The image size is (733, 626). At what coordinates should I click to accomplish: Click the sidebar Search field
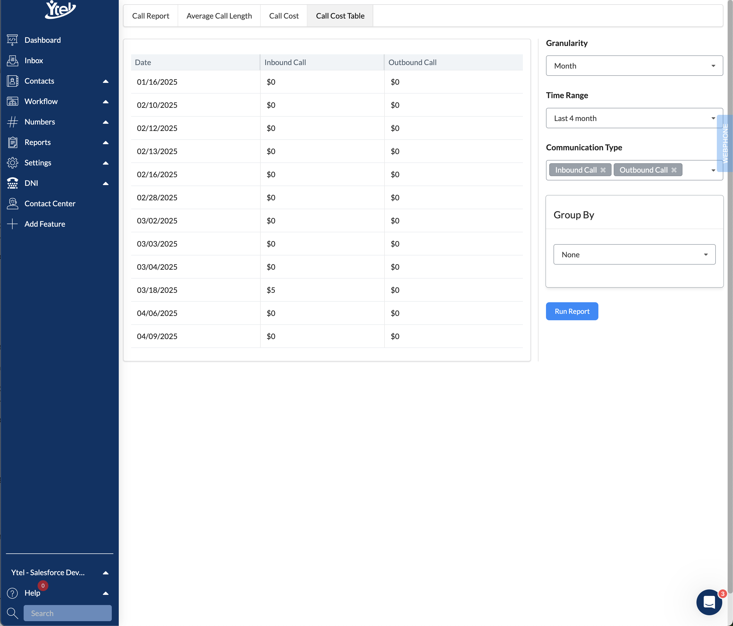coord(67,613)
